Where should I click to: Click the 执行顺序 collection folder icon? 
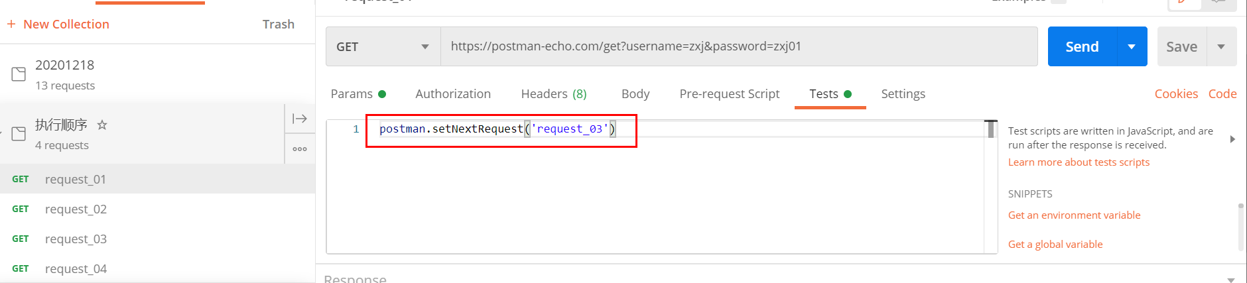[x=19, y=134]
